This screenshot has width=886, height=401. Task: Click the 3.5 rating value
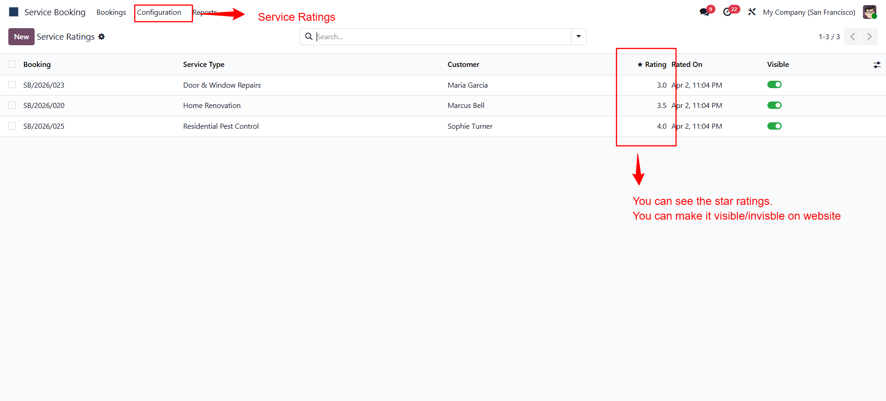662,105
